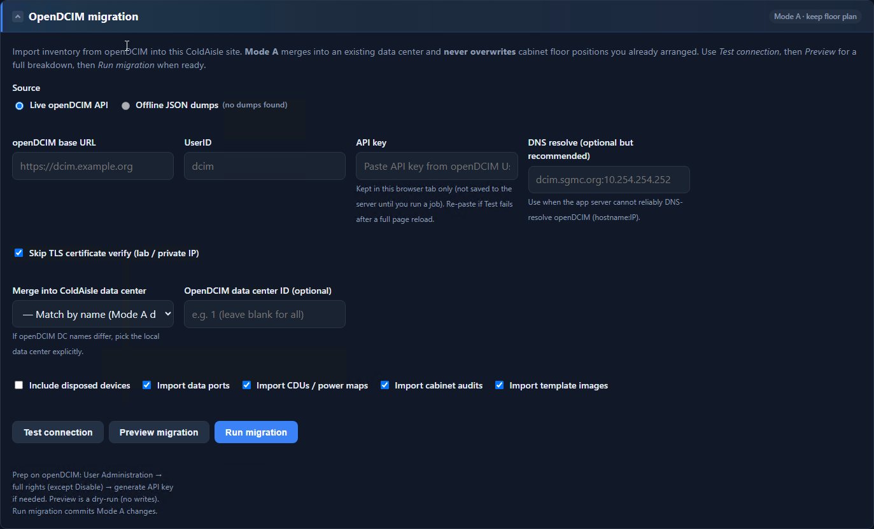Click the 'Source' section label

pos(26,88)
